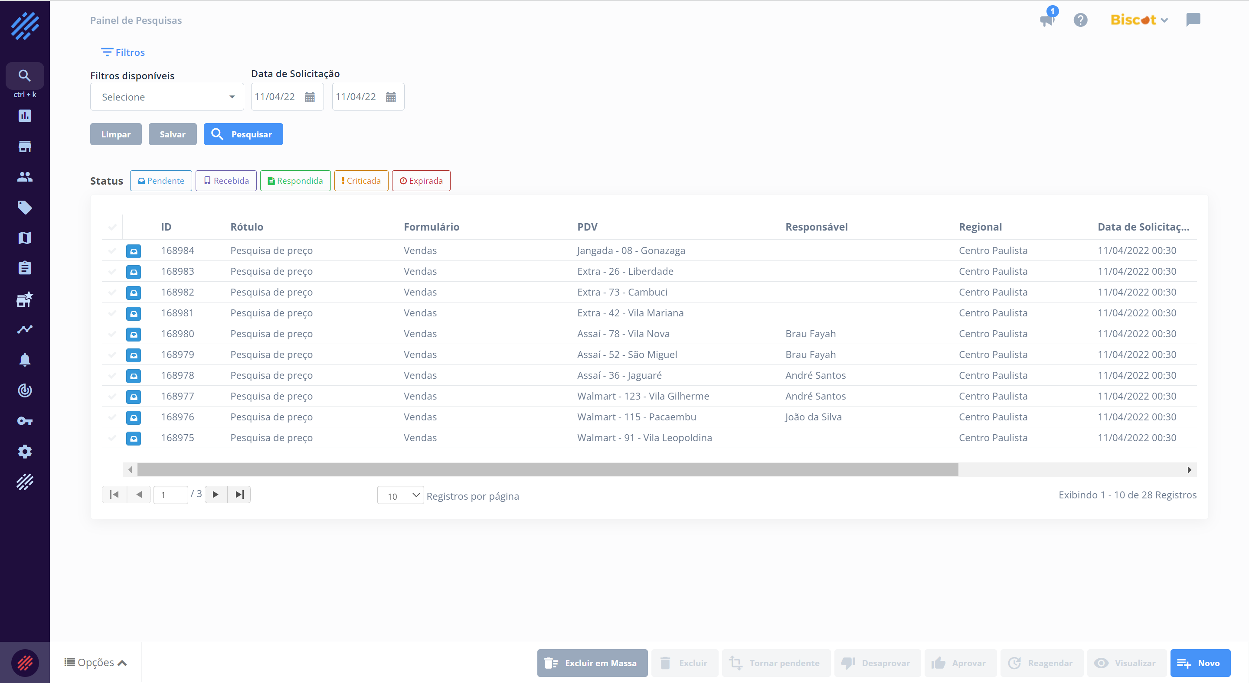Open the dashboard chart icon in sidebar
Viewport: 1249px width, 683px height.
point(25,116)
